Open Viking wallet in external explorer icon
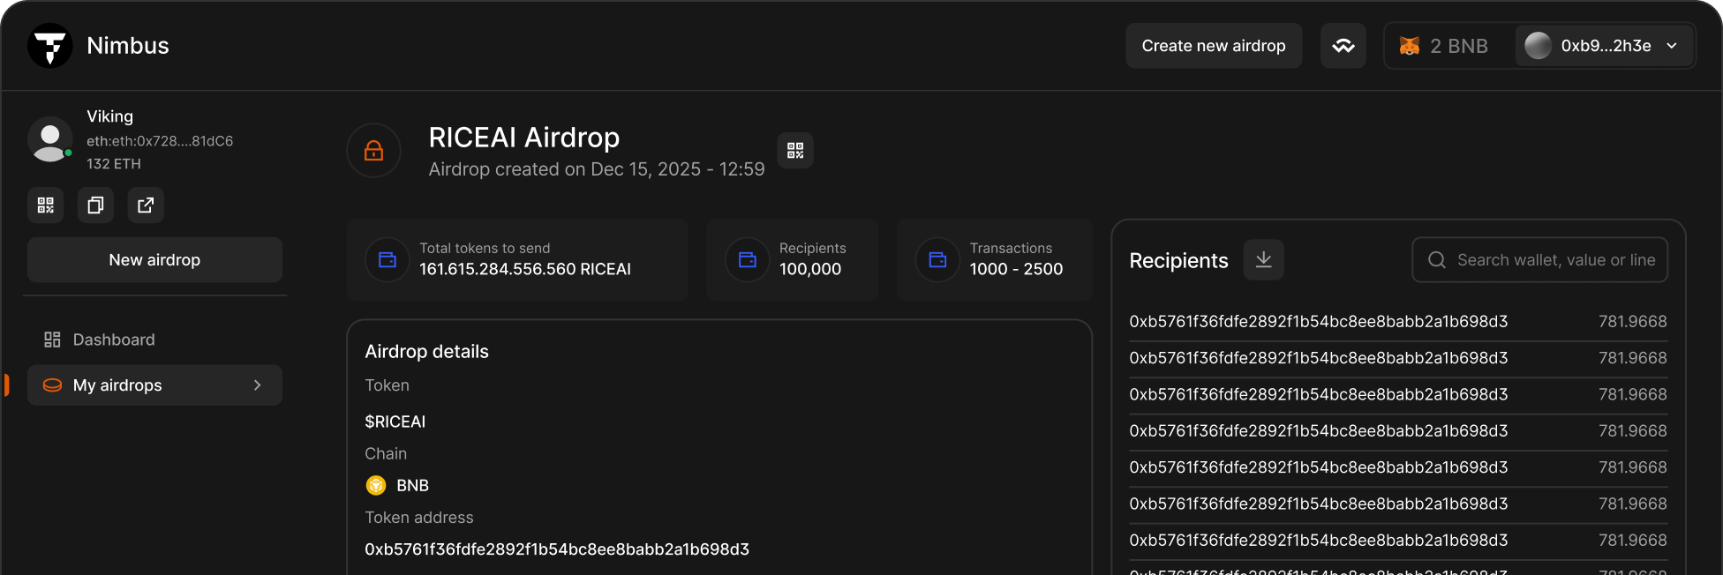Image resolution: width=1723 pixels, height=575 pixels. pos(146,205)
